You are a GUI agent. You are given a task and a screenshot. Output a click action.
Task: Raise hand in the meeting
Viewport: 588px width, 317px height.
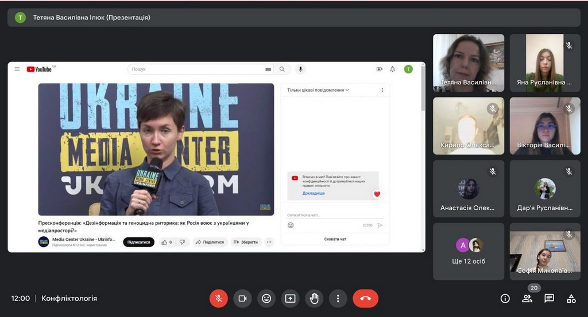pos(314,298)
